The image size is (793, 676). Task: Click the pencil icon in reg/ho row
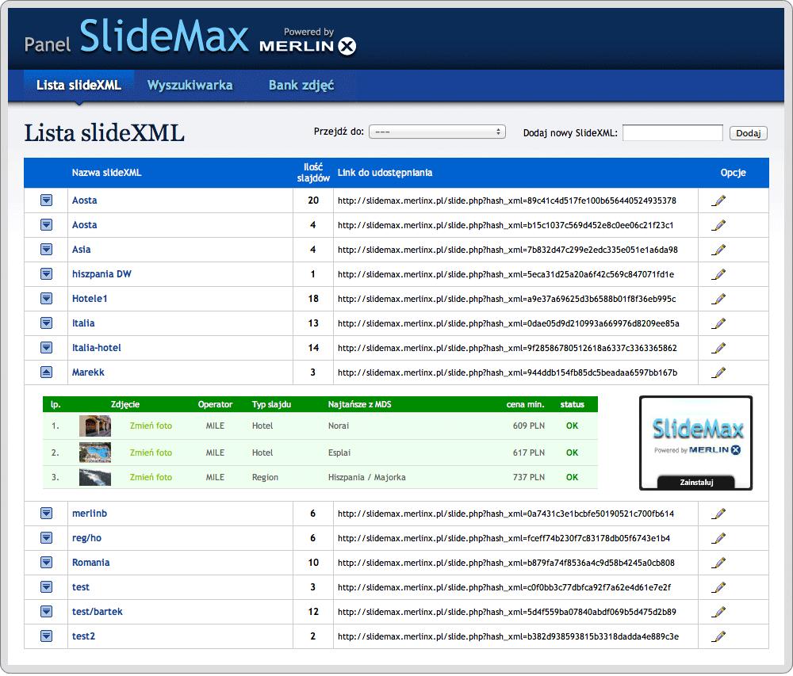click(x=718, y=539)
